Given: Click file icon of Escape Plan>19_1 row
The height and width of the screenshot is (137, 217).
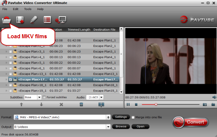Looking at the screenshot, I should [15, 90].
